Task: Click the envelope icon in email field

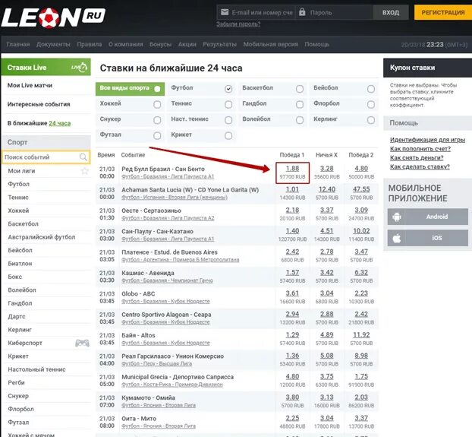Action: click(225, 12)
